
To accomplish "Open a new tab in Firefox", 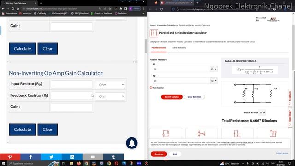I will 197,3.
